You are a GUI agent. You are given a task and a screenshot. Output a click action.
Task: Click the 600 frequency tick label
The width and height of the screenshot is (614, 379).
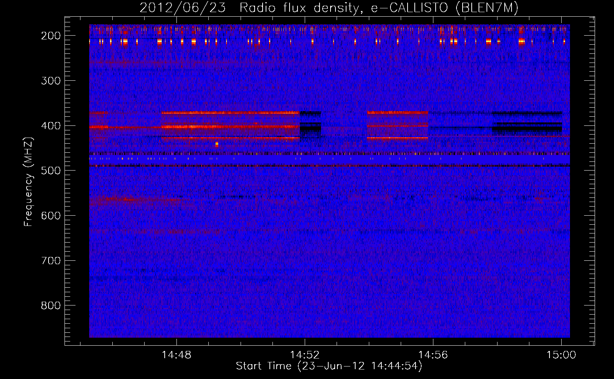click(50, 216)
